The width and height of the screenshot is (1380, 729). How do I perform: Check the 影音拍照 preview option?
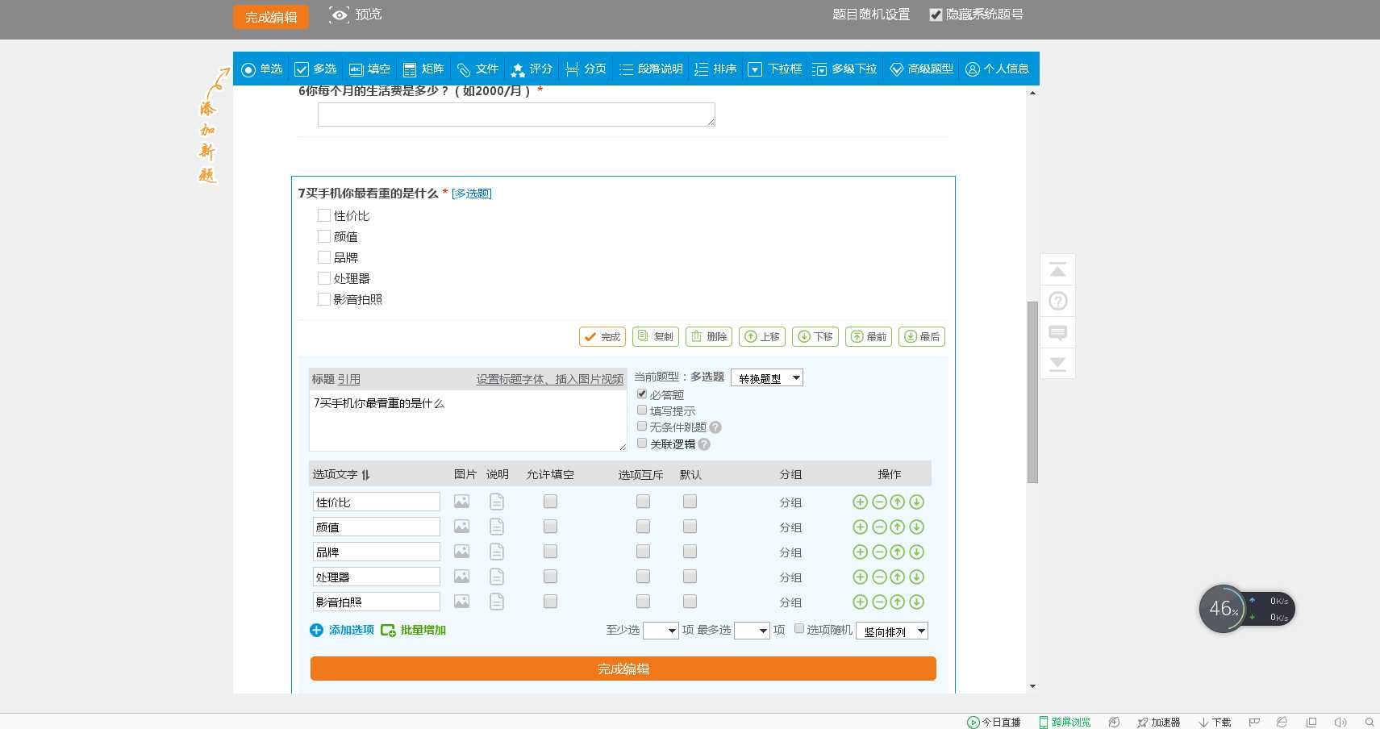click(324, 299)
